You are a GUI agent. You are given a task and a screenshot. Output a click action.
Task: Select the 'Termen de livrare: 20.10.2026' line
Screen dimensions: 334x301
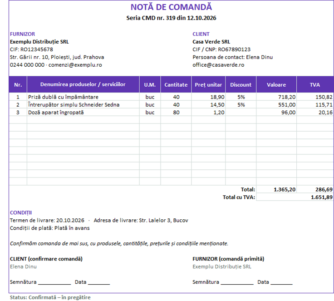(47, 221)
